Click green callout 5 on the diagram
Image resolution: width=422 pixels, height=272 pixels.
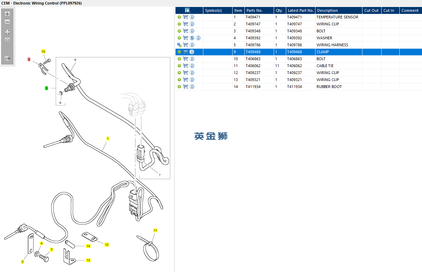[x=46, y=88]
